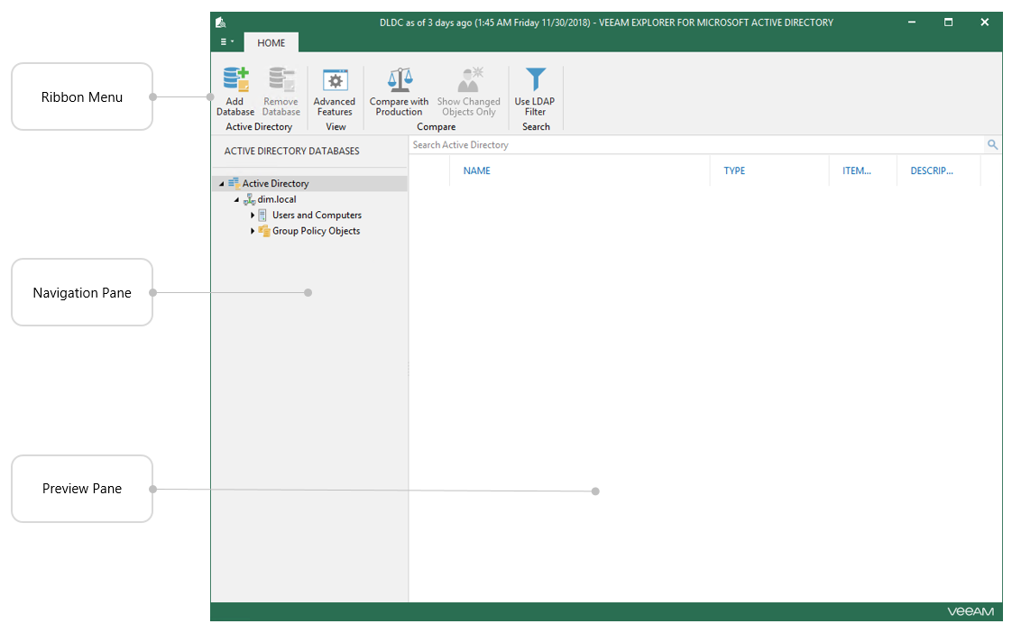Click the Active Directory server icon in tree
This screenshot has width=1012, height=633.
pos(234,183)
